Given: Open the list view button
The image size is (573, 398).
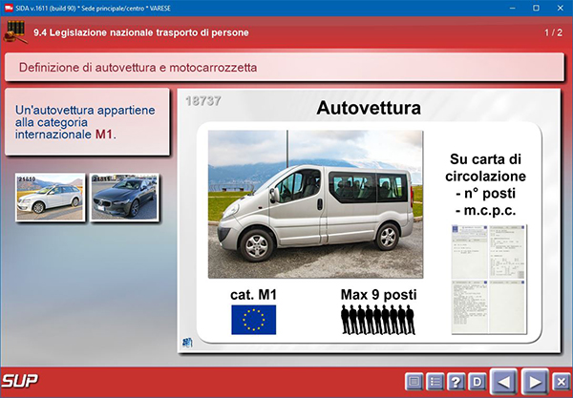Looking at the screenshot, I should point(435,383).
